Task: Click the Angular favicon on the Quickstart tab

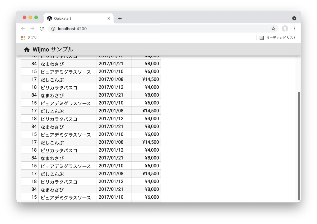Action: (49, 18)
